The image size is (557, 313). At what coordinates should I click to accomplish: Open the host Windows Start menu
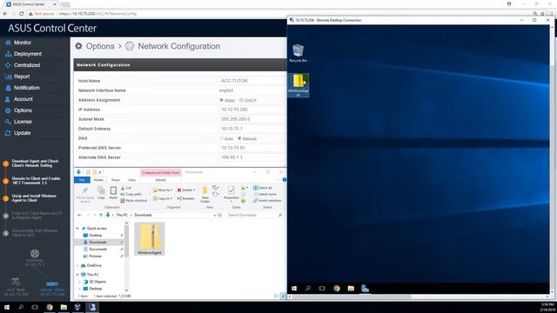click(x=7, y=307)
